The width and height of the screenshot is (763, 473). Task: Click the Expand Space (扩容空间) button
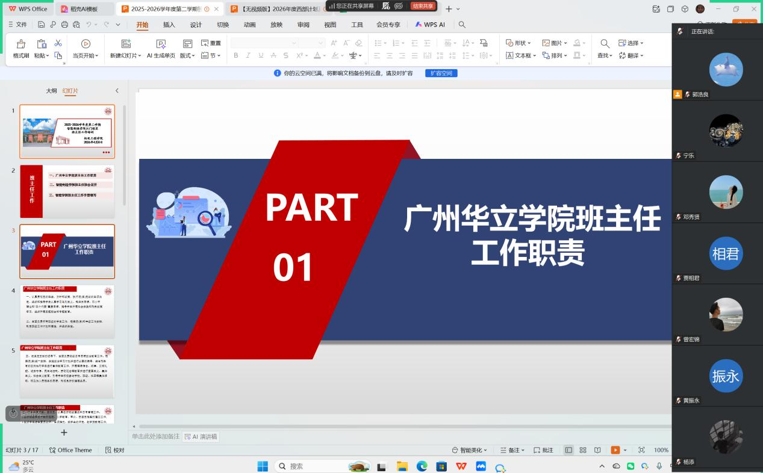click(x=441, y=73)
